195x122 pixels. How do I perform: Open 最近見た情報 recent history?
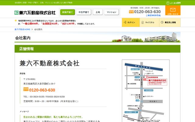click(170, 22)
